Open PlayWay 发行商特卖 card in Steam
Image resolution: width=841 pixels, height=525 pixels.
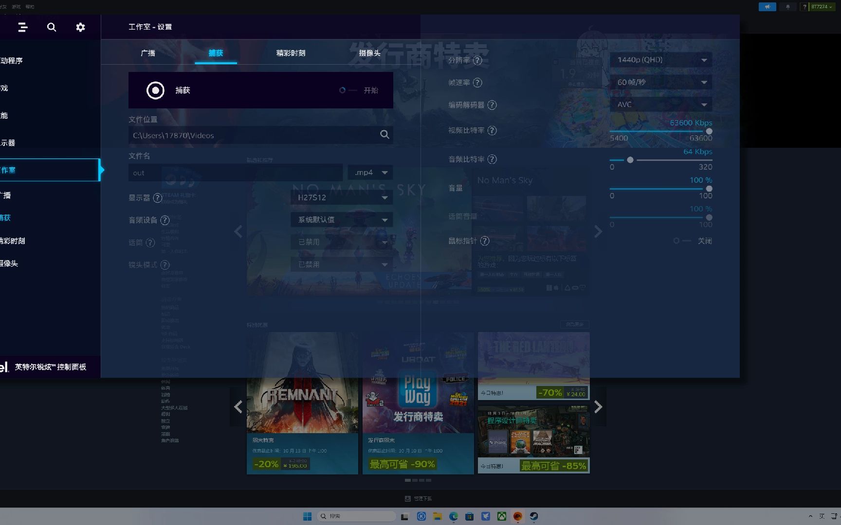tap(418, 403)
